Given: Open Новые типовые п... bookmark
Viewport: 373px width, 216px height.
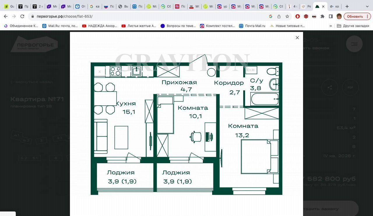Looking at the screenshot, I should (287, 26).
